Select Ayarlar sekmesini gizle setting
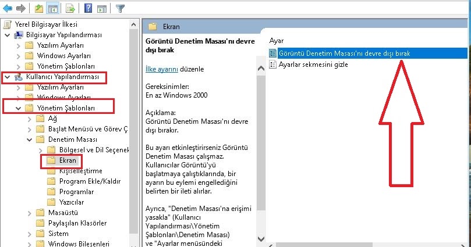 313,65
